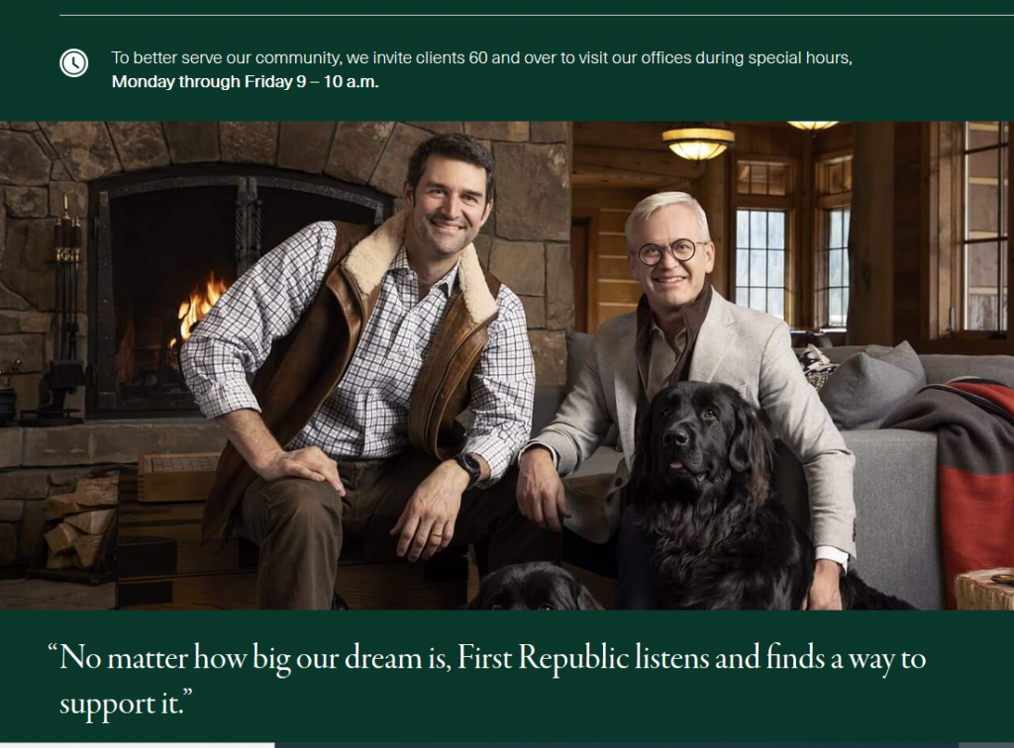
Task: Click the large black dog sitting upright
Action: (718, 498)
